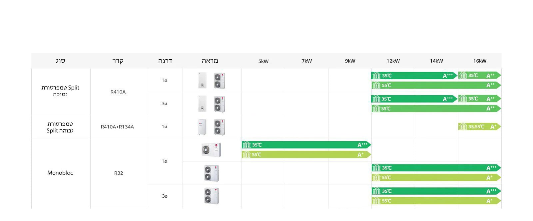Click radiator icon on Monobloc 5kW 35°C bar
Screen dimensions: 533x221
click(x=246, y=145)
